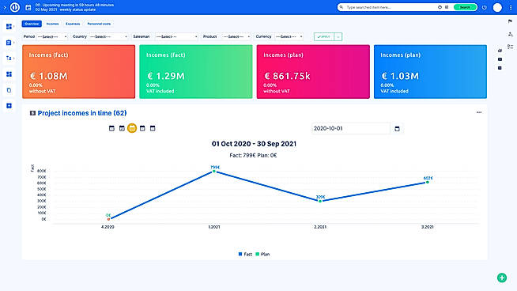Open the dashboard sidebar icon
The width and height of the screenshot is (517, 291).
click(x=9, y=26)
